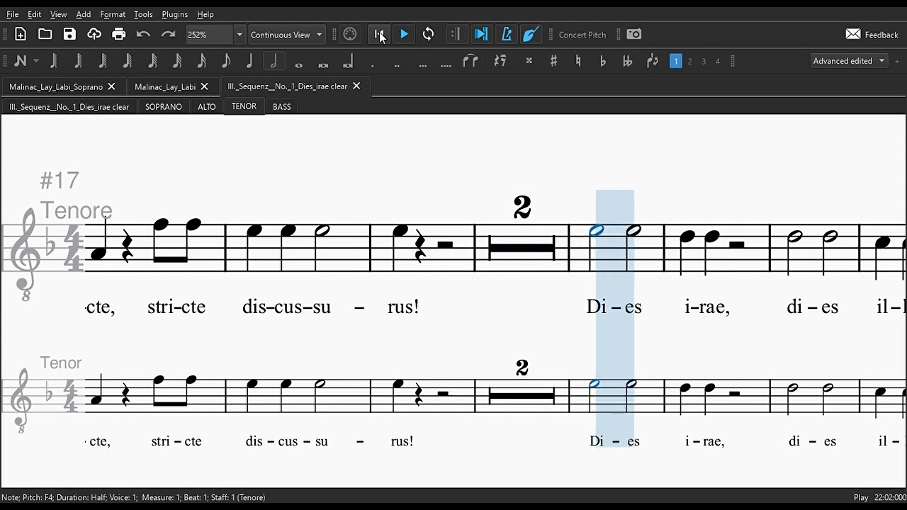
Task: Select voice 2
Action: pos(689,61)
